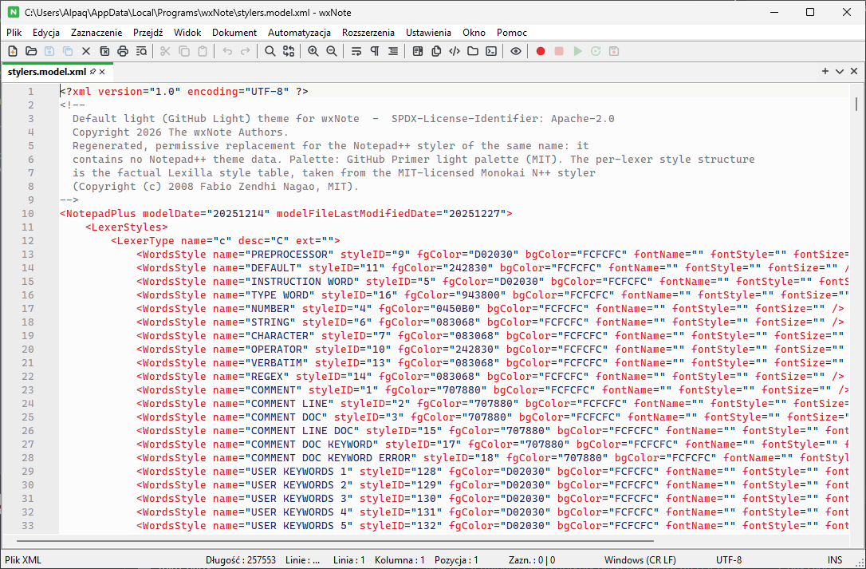Image resolution: width=866 pixels, height=569 pixels.
Task: Click the Paste clipboard icon
Action: click(202, 51)
